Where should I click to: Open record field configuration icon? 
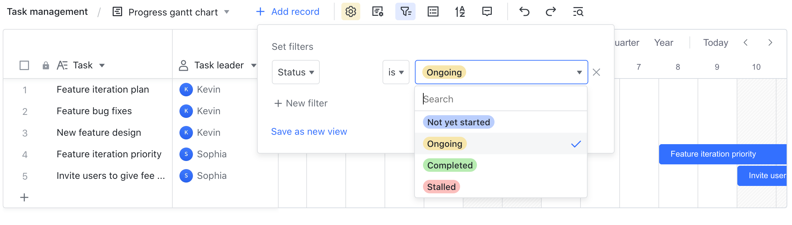pos(377,11)
